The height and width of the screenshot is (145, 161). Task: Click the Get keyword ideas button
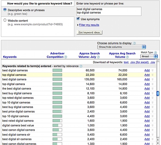[89, 32]
